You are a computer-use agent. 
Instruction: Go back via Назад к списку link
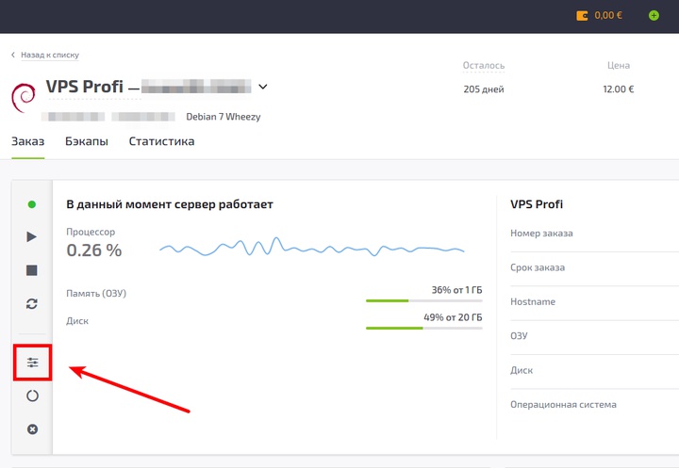pos(50,55)
